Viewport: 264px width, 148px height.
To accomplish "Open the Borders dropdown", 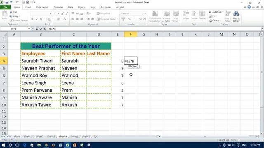I will click(x=52, y=19).
